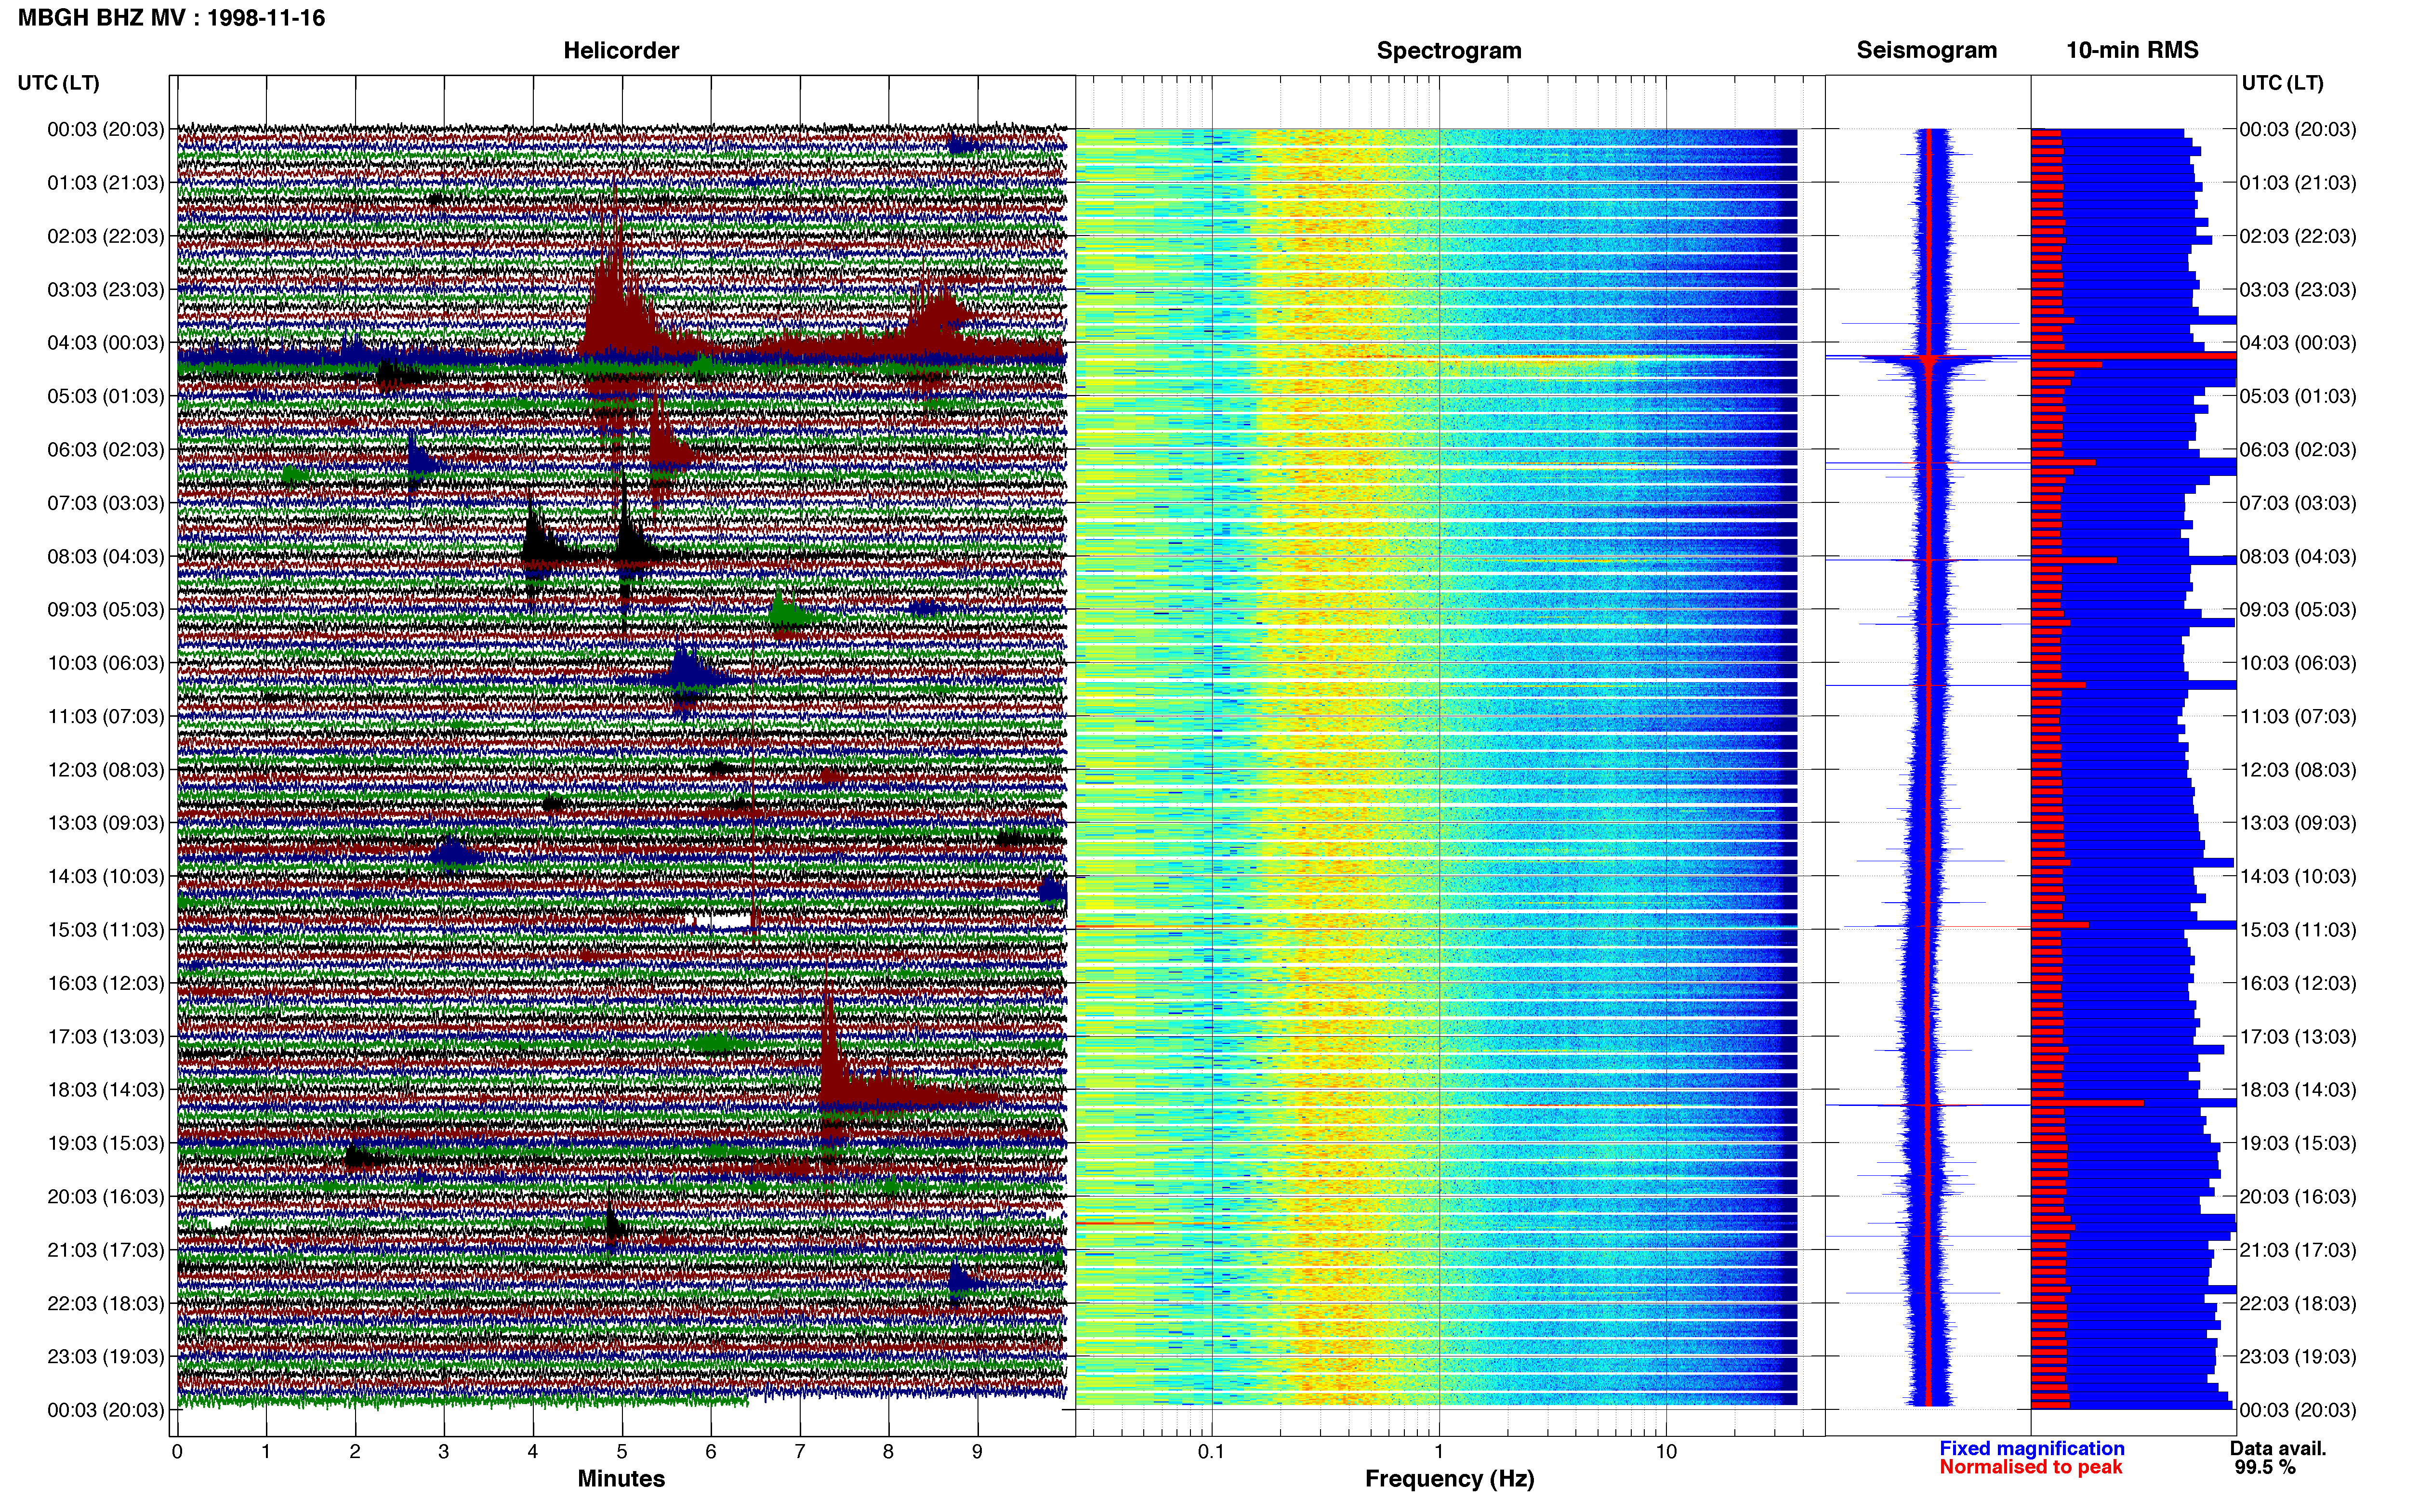
Task: Click left time label '20:03 (16:03)'
Action: pos(106,1197)
